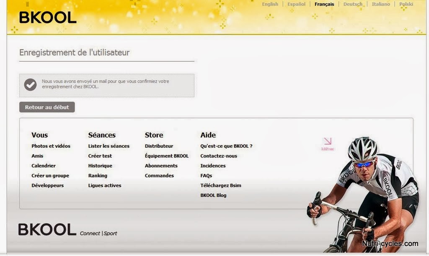Click the Retour au début button
Viewport: 429px width, 256px height.
47,107
